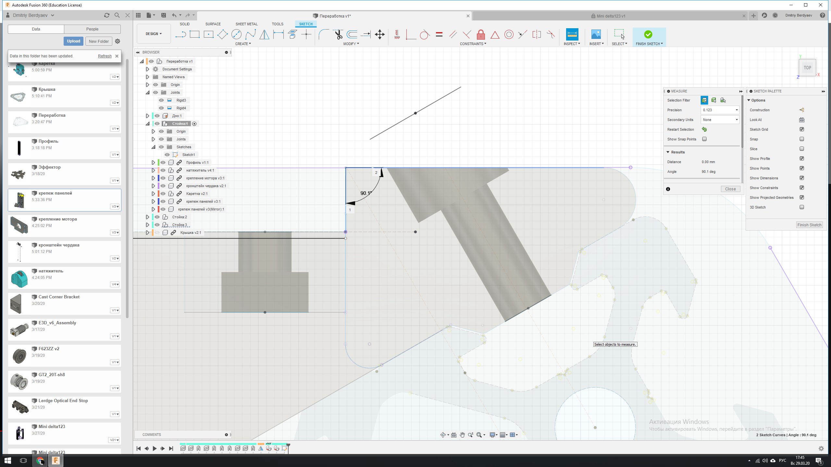Select the 2-Point Rectangle sketch tool

(x=194, y=34)
